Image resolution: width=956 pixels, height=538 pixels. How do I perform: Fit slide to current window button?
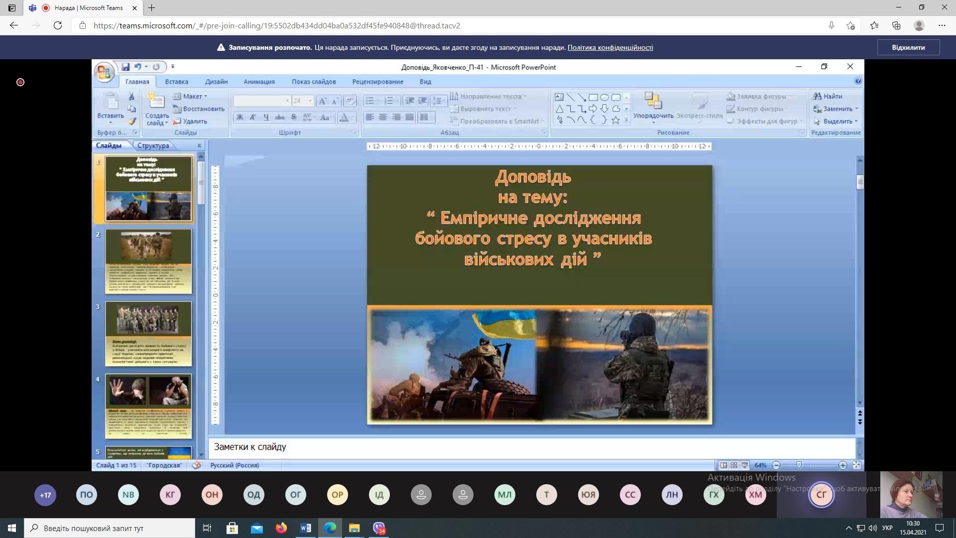(856, 465)
